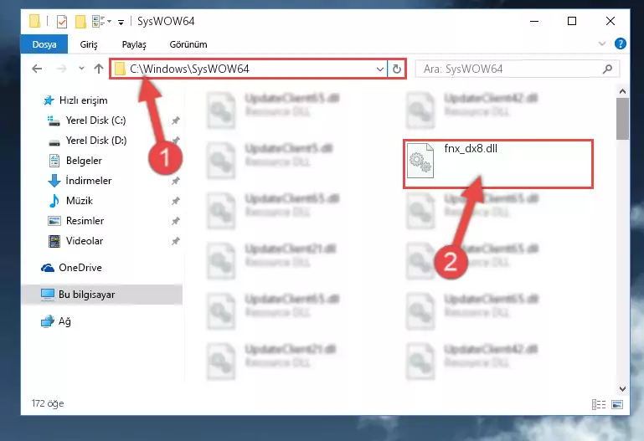Switch to the Giriş ribbon tab
The image size is (644, 441).
(89, 44)
